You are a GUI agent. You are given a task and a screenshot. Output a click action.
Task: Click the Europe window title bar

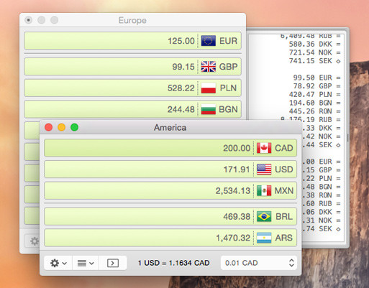click(x=132, y=20)
